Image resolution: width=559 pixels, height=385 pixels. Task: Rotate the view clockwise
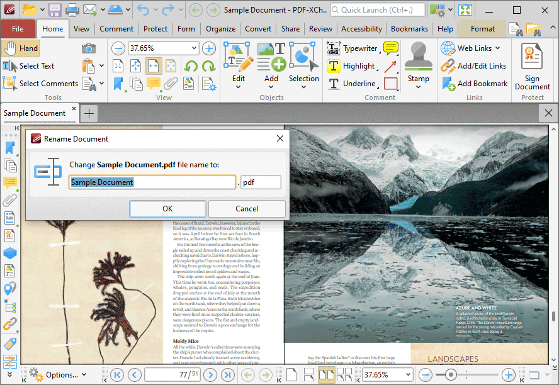208,66
